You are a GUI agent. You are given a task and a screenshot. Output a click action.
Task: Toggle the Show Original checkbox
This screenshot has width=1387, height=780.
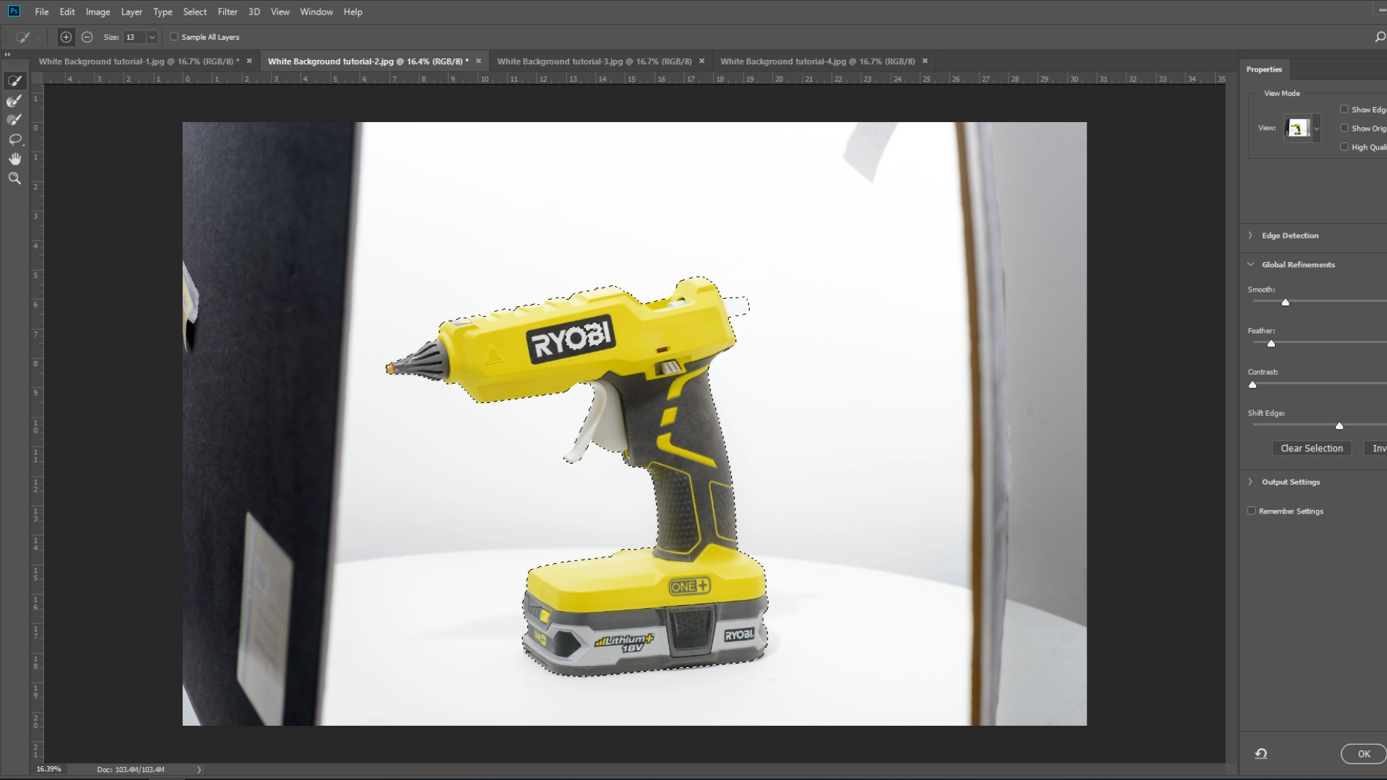point(1344,129)
